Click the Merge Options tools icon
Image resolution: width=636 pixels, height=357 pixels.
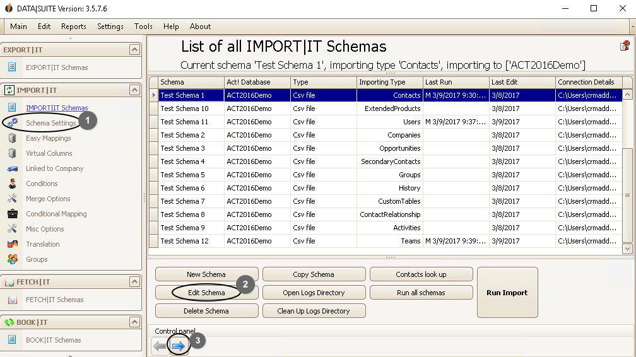pyautogui.click(x=13, y=199)
